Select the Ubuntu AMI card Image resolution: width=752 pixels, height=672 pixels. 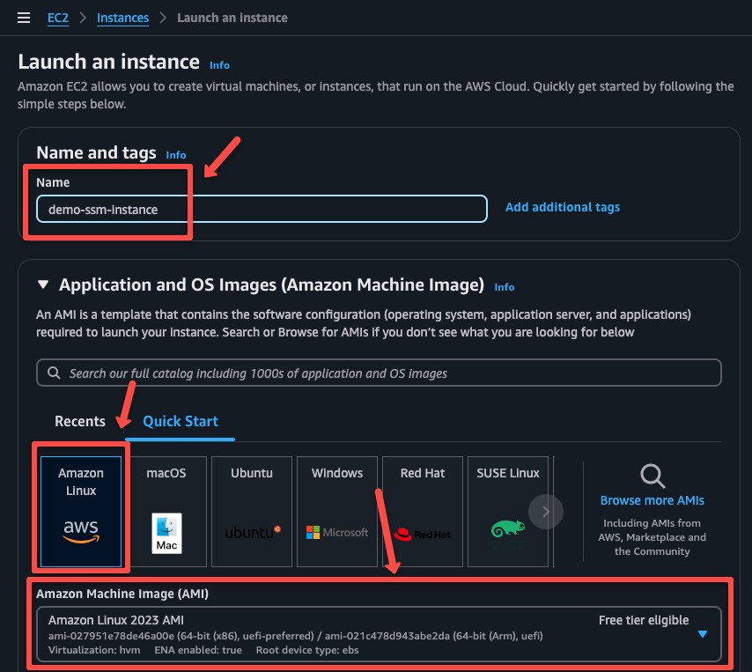(252, 512)
